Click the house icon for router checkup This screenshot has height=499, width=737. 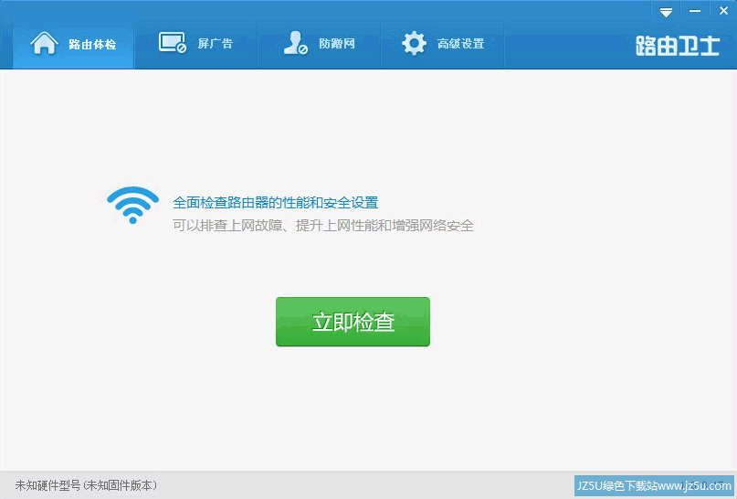click(45, 43)
